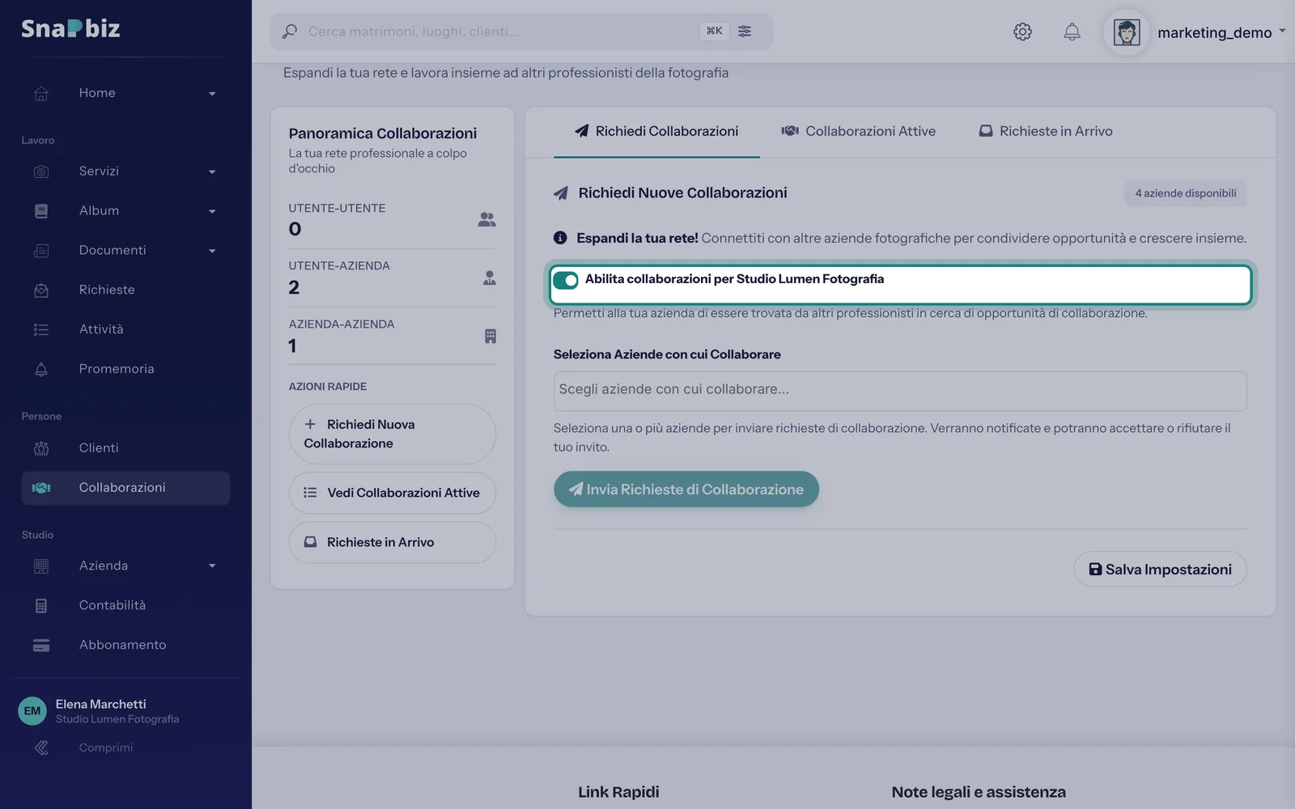Click the Home house icon in sidebar

pos(41,93)
